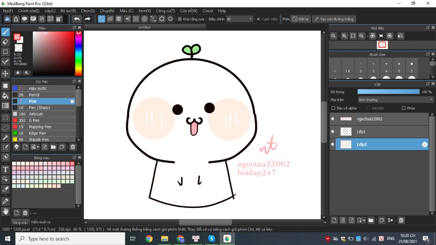Viewport: 436px width, 245px height.
Task: Select the Eyedropper tool
Action: pos(5,201)
